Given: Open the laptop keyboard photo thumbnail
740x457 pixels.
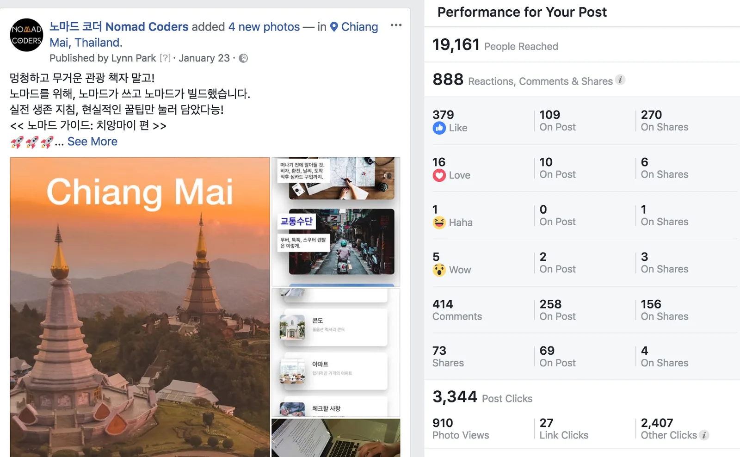Looking at the screenshot, I should point(336,438).
